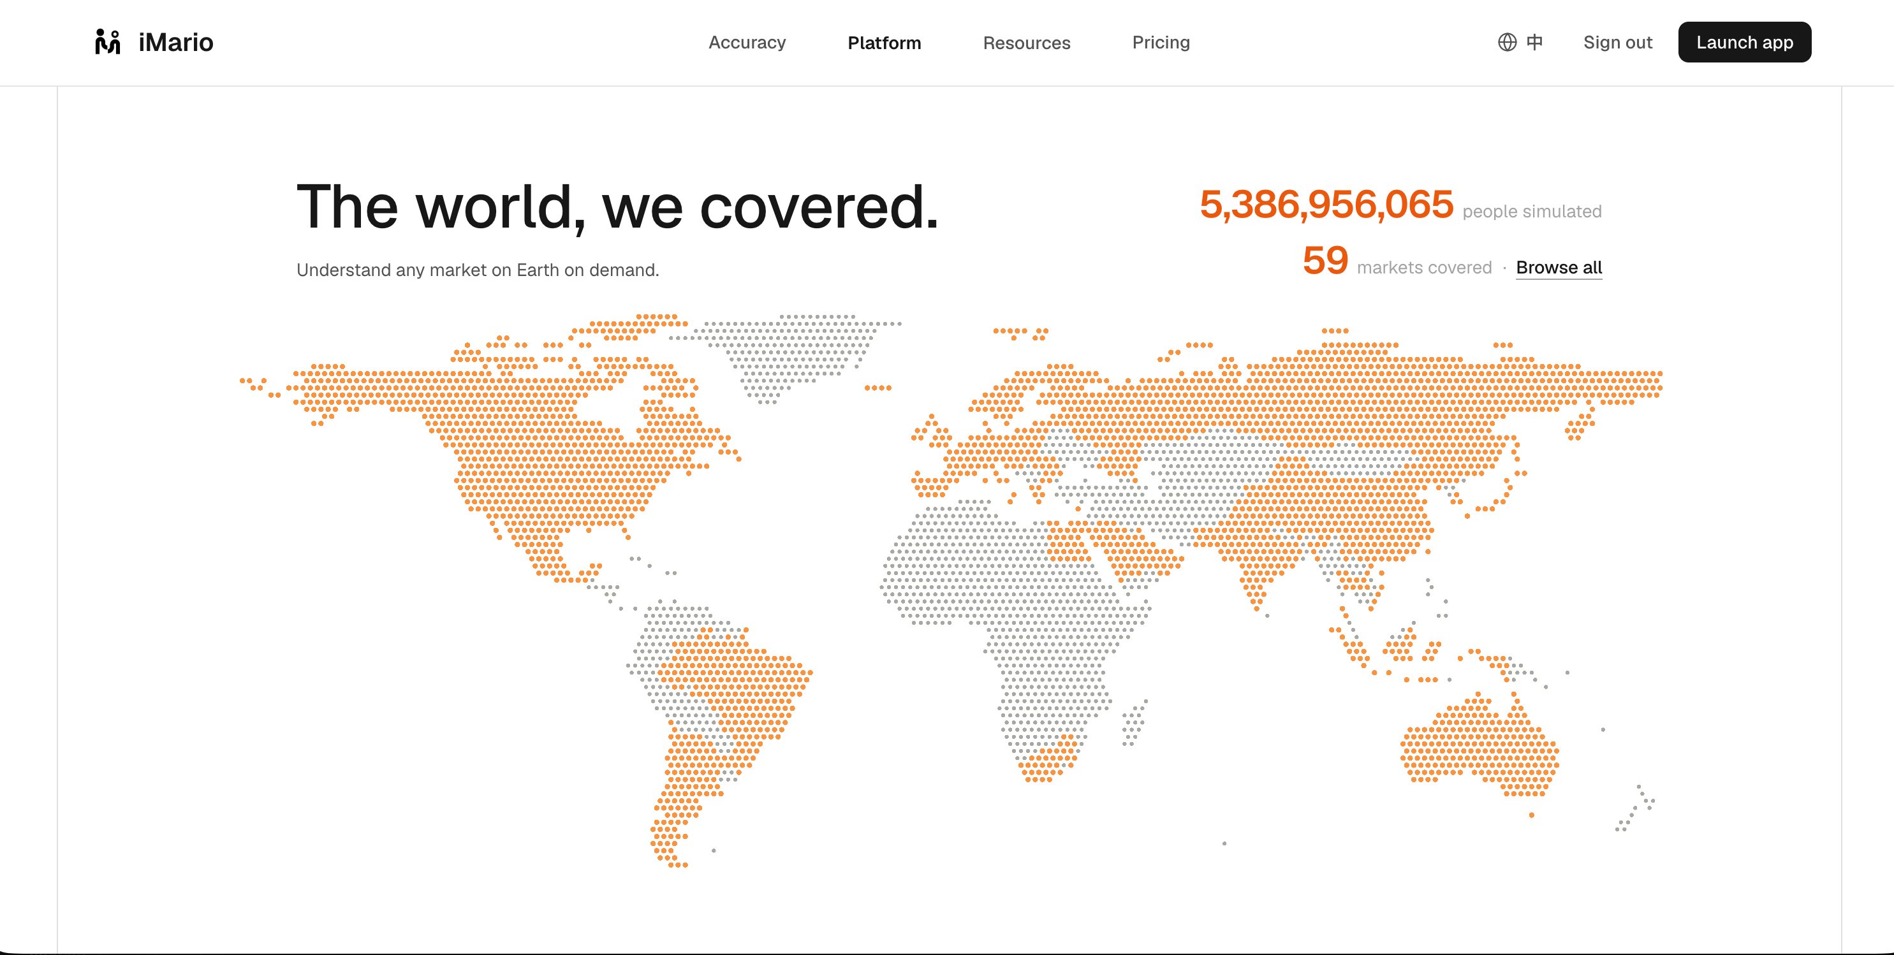This screenshot has height=955, width=1894.
Task: Click the 'Understand any market on Earth' subtitle
Action: [x=478, y=270]
